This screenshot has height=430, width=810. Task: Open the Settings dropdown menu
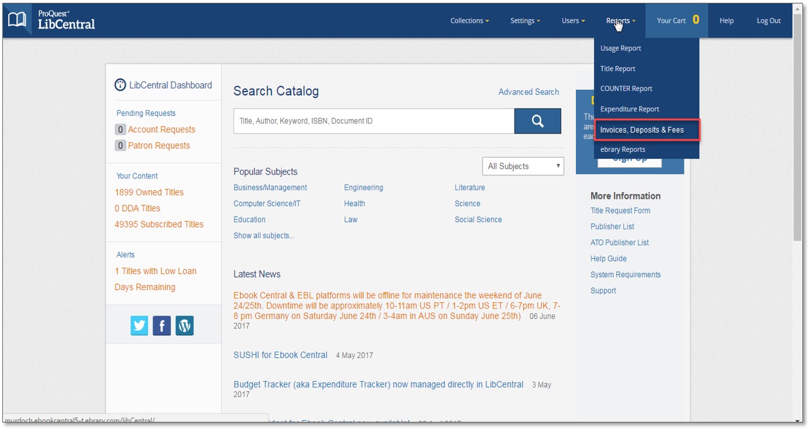pos(524,20)
